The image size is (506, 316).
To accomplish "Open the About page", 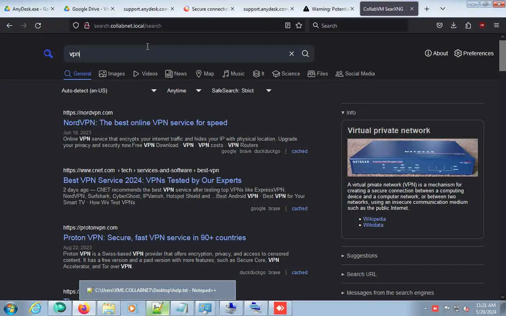I will coord(436,53).
